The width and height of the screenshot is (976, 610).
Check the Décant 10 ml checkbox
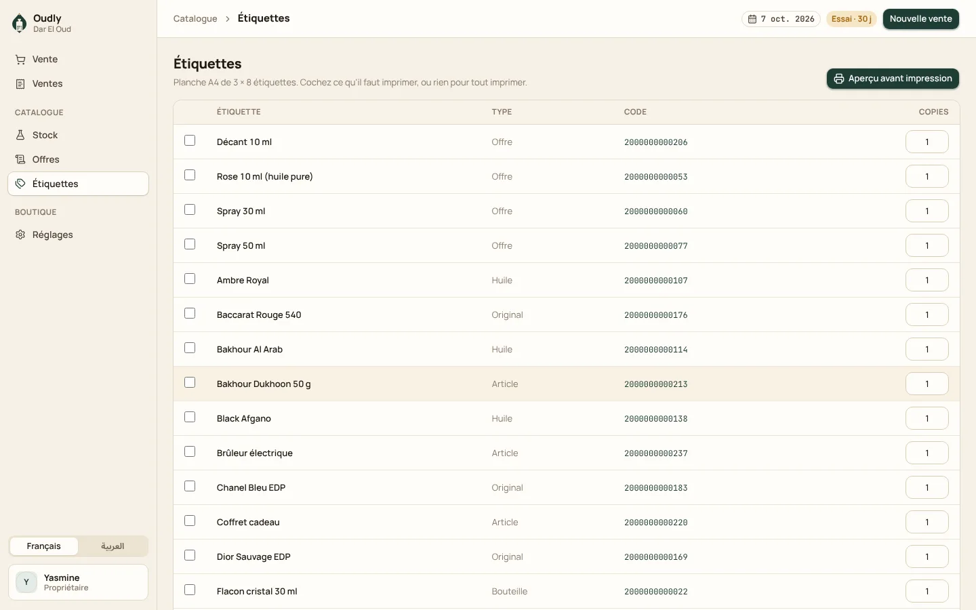[x=190, y=140]
